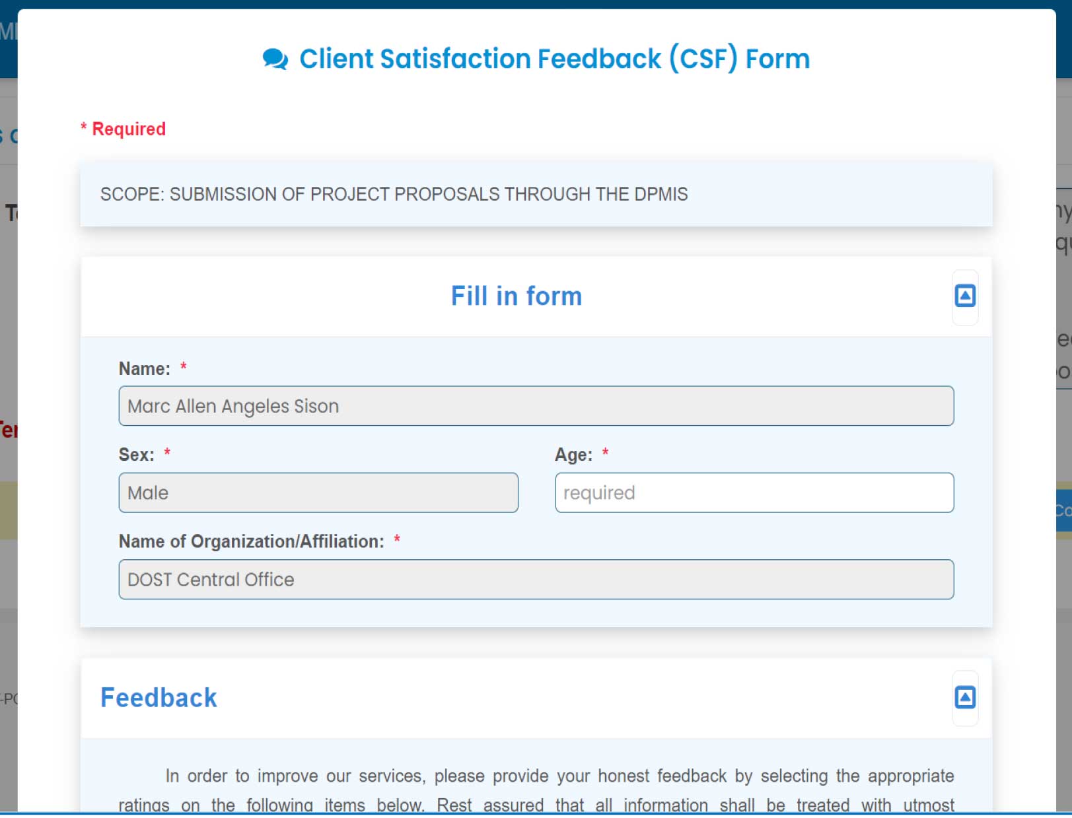
Task: Click the Age input field
Action: (754, 493)
